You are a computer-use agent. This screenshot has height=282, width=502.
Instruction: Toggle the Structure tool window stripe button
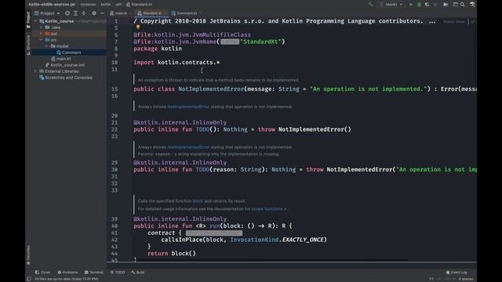pyautogui.click(x=28, y=45)
